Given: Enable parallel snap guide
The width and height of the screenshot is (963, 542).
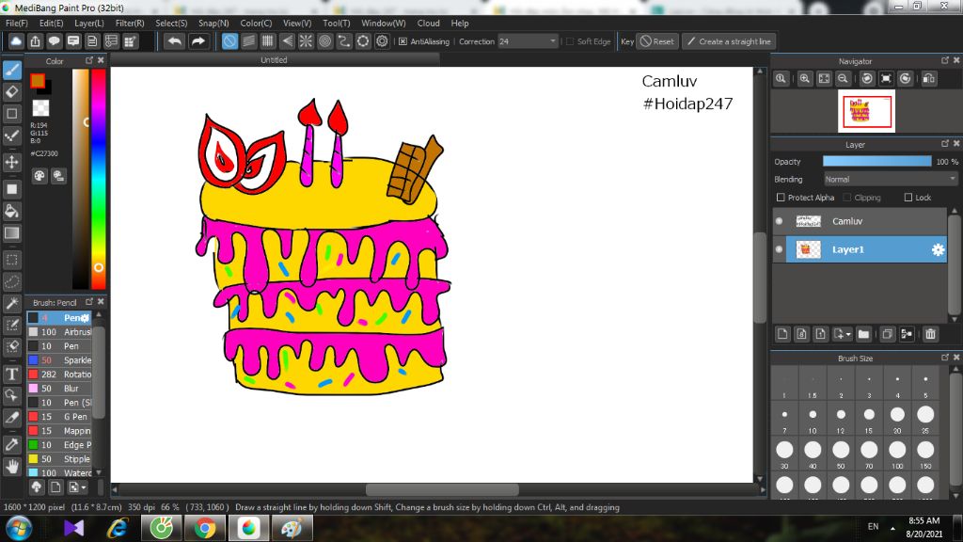Looking at the screenshot, I should pyautogui.click(x=248, y=41).
